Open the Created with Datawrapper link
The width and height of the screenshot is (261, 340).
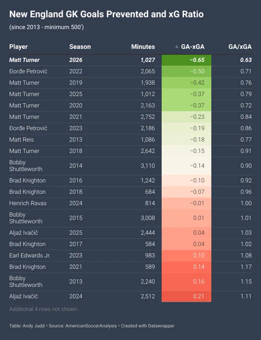[147, 325]
